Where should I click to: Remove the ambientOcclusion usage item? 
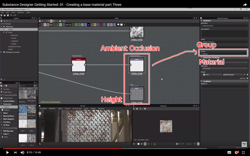(244, 75)
